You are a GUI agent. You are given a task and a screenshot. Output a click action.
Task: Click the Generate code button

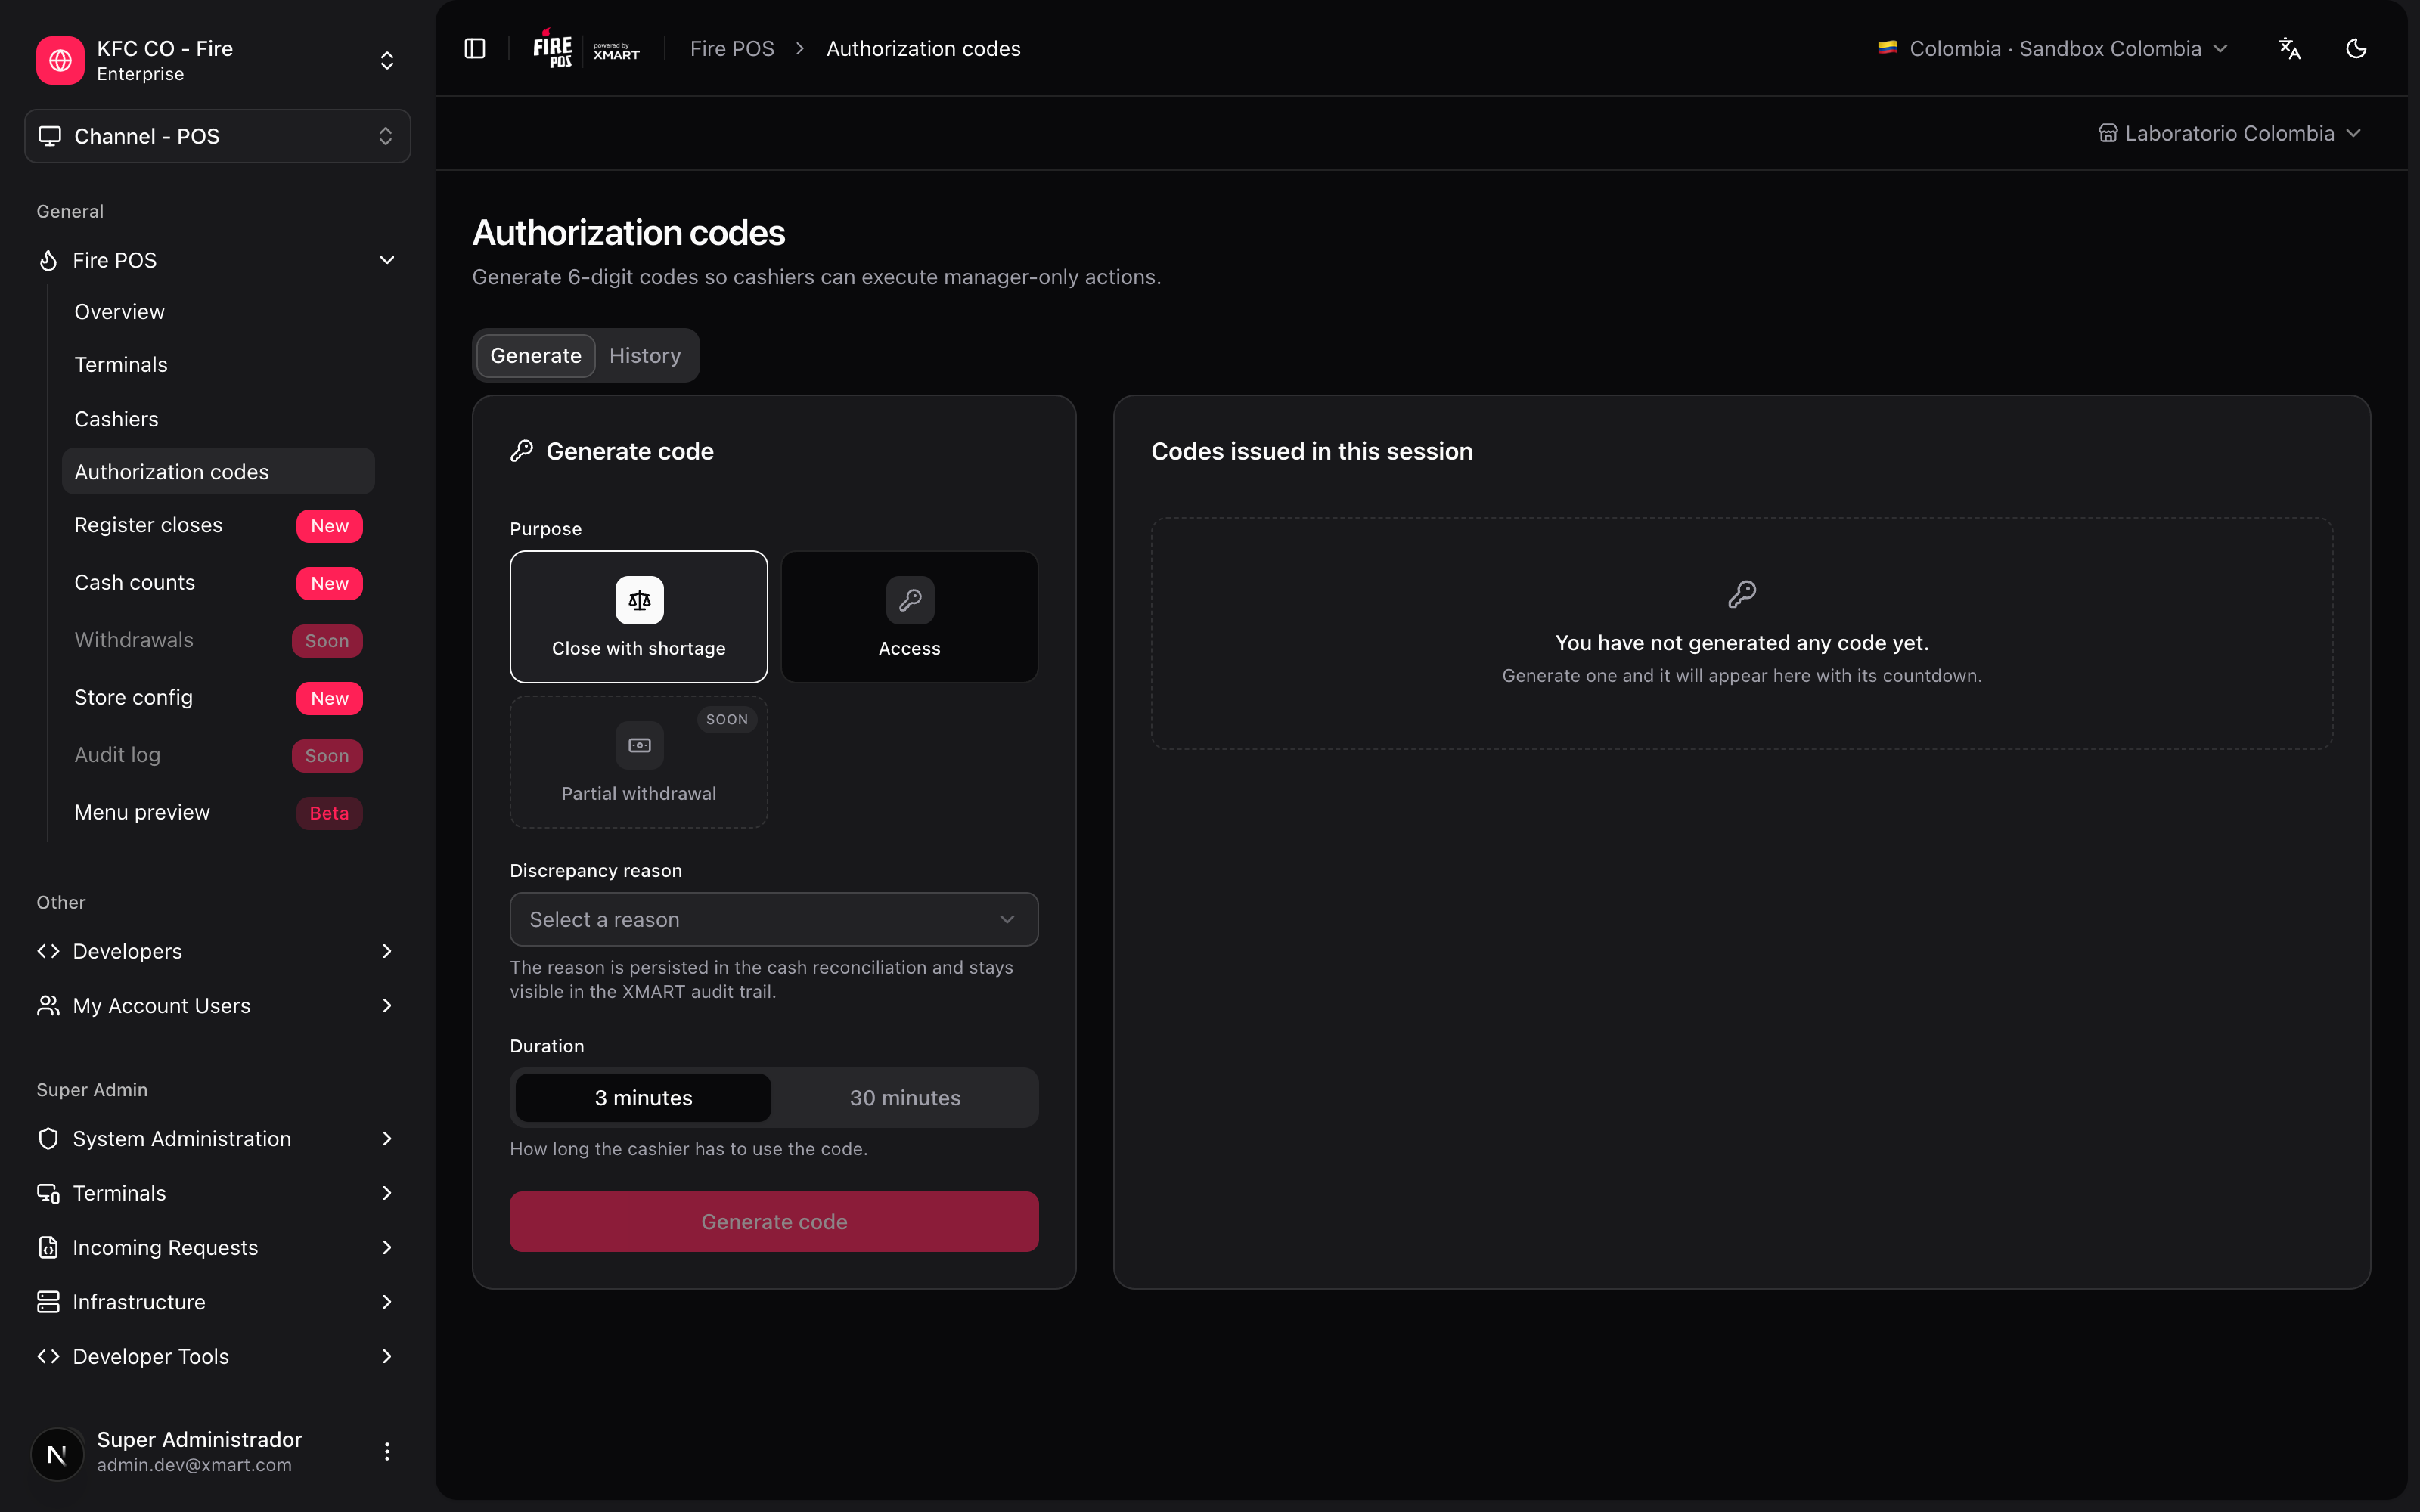[774, 1221]
